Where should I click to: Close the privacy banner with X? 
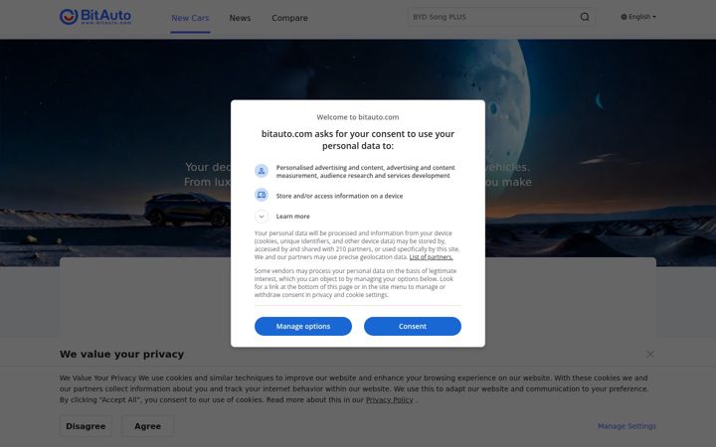click(649, 354)
